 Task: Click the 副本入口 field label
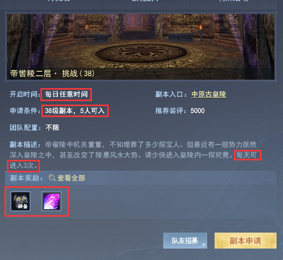click(171, 94)
